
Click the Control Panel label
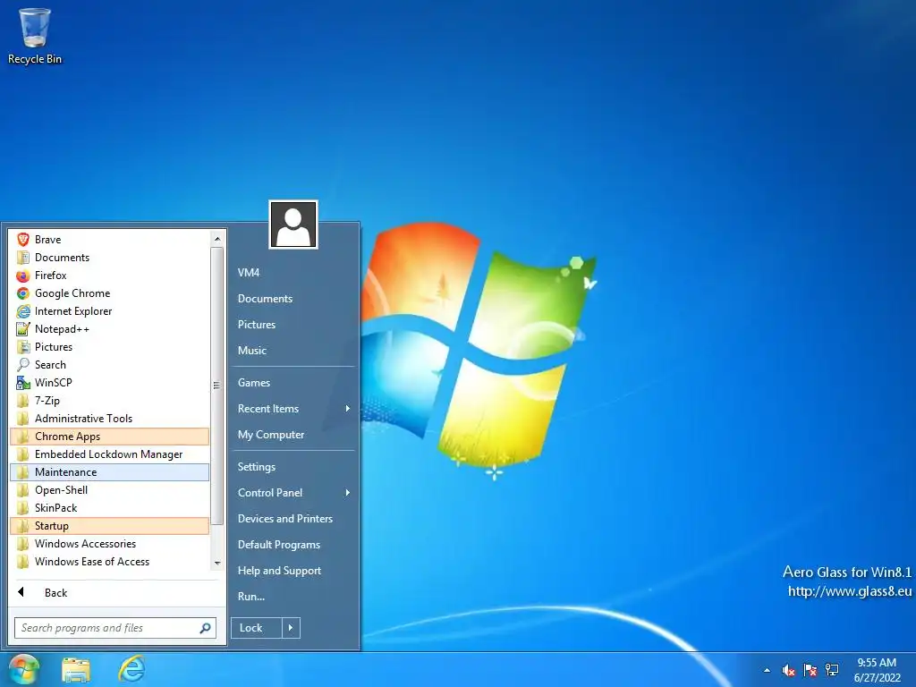click(x=270, y=493)
